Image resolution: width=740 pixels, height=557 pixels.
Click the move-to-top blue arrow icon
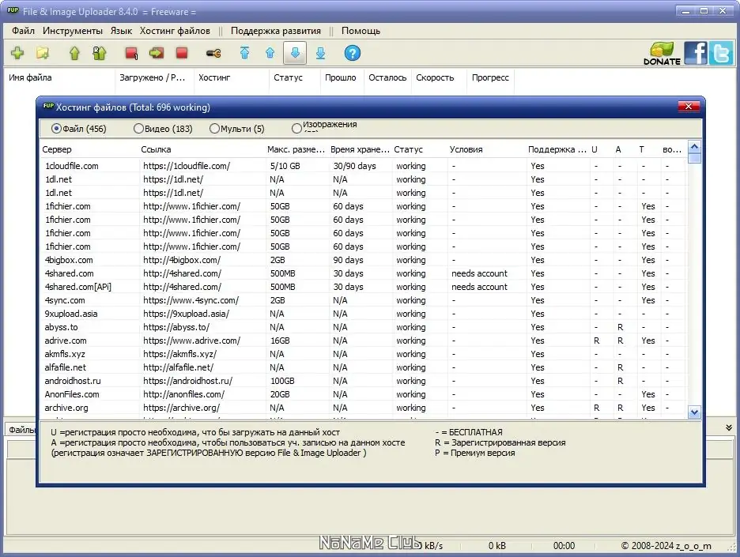244,53
